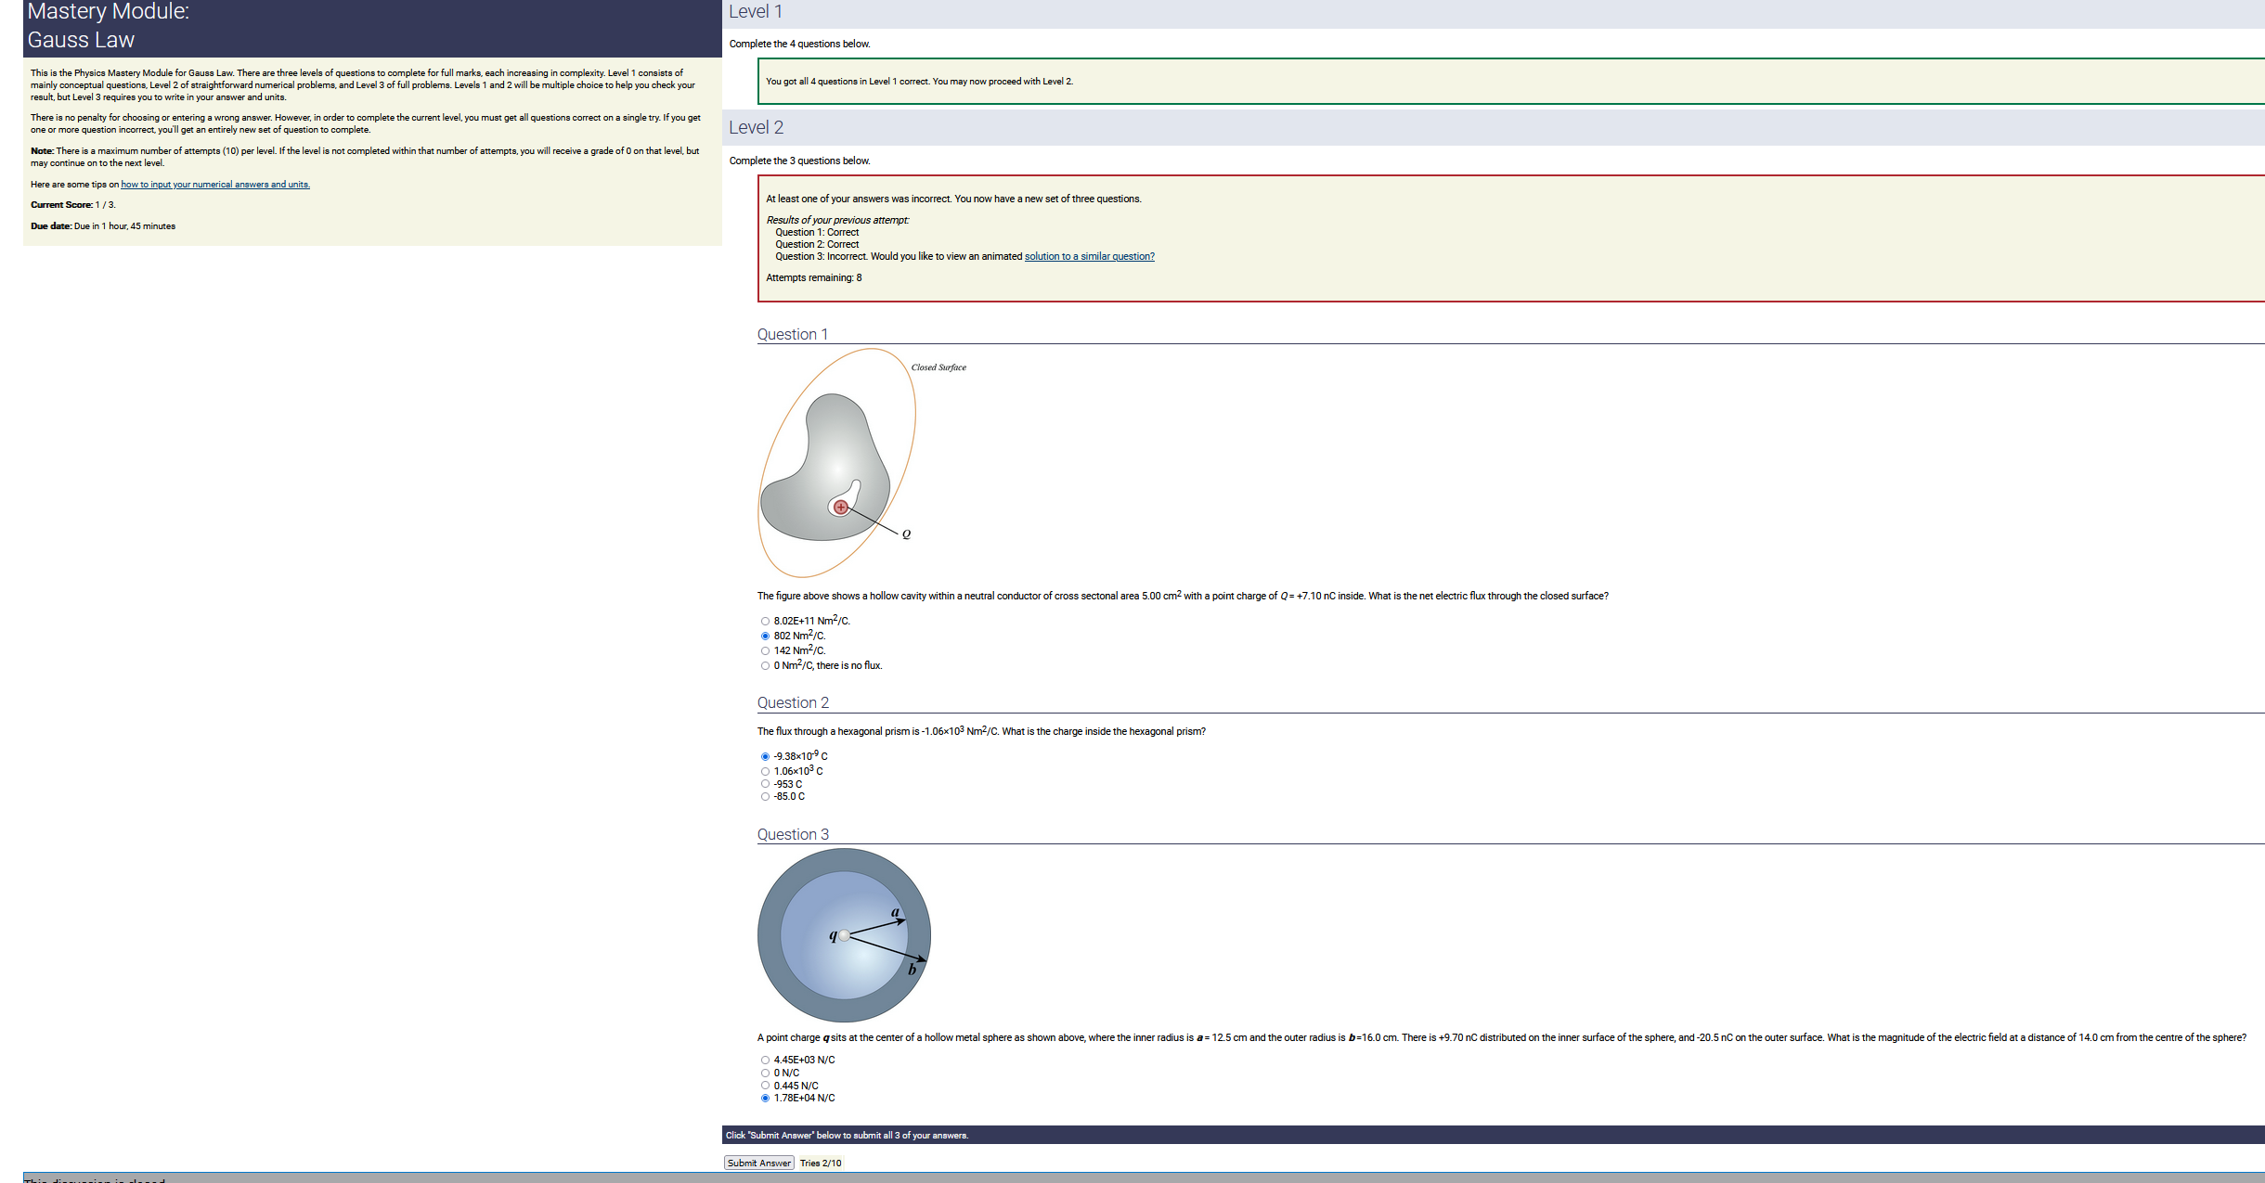Image resolution: width=2265 pixels, height=1183 pixels.
Task: Choose the 142 Nm²/C answer
Action: (765, 651)
